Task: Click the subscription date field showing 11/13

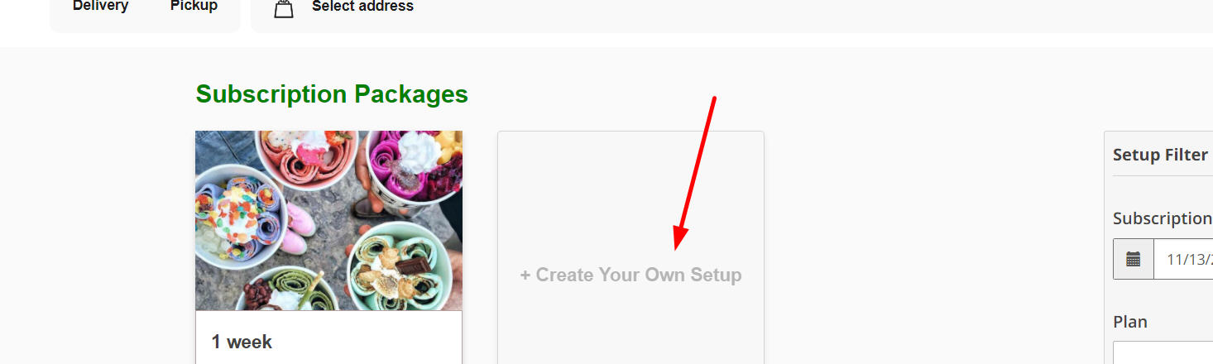Action: click(1183, 259)
